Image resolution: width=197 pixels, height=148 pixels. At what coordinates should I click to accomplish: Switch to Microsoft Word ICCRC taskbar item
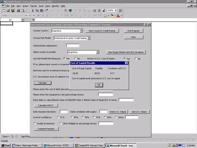click(58, 146)
